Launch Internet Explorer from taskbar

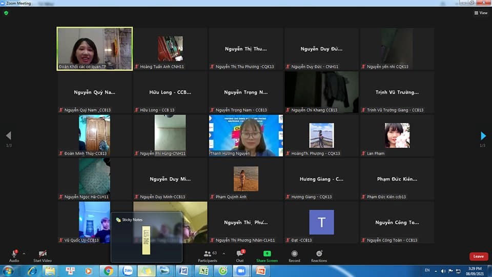click(32, 271)
